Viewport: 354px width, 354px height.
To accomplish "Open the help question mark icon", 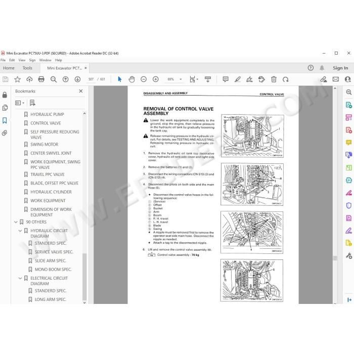I will point(311,68).
